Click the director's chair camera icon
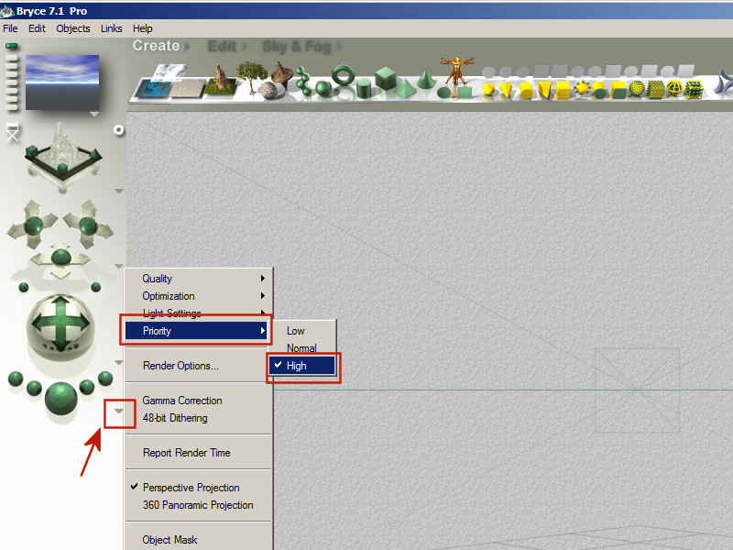 pos(13,132)
